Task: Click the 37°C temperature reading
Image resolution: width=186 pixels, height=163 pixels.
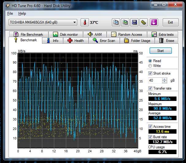Action: [94, 22]
